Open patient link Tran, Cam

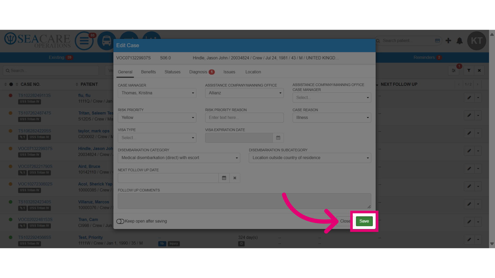[x=88, y=220]
